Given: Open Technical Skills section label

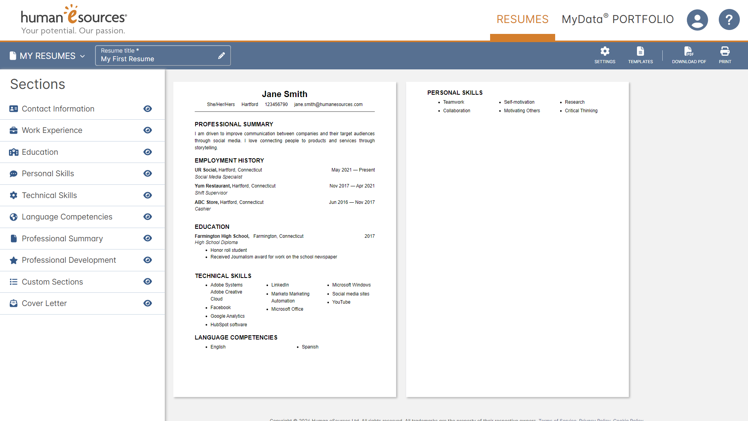Looking at the screenshot, I should pyautogui.click(x=49, y=195).
